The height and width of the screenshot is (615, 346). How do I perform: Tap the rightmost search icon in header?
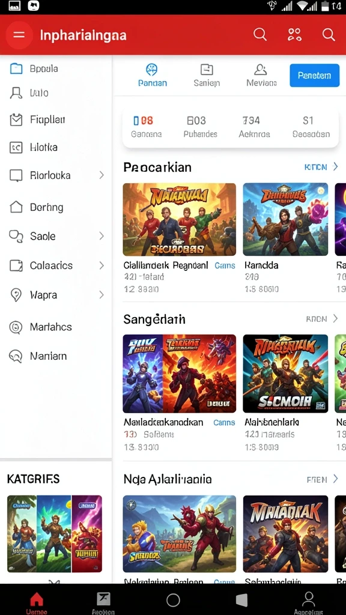tap(329, 34)
